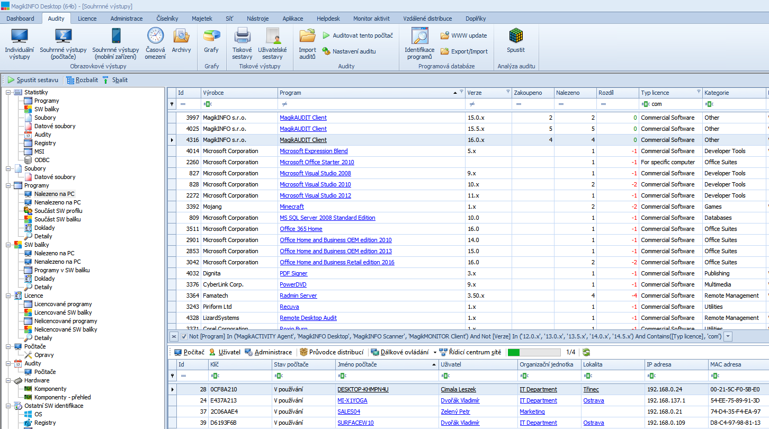Click the Jméno počítače column header
This screenshot has height=429, width=769.
[387, 364]
